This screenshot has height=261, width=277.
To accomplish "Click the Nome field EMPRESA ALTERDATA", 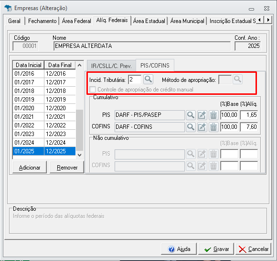I will [142, 46].
